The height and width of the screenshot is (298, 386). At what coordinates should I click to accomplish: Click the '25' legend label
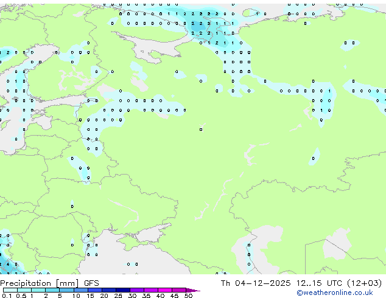click(x=118, y=296)
